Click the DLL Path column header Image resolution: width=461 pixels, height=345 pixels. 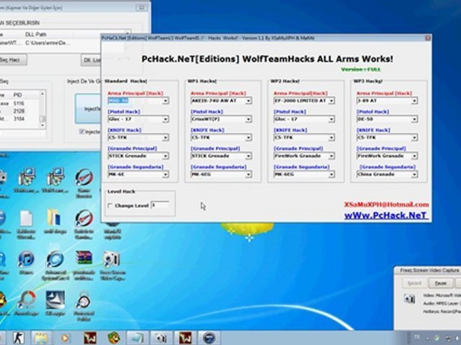coord(36,34)
